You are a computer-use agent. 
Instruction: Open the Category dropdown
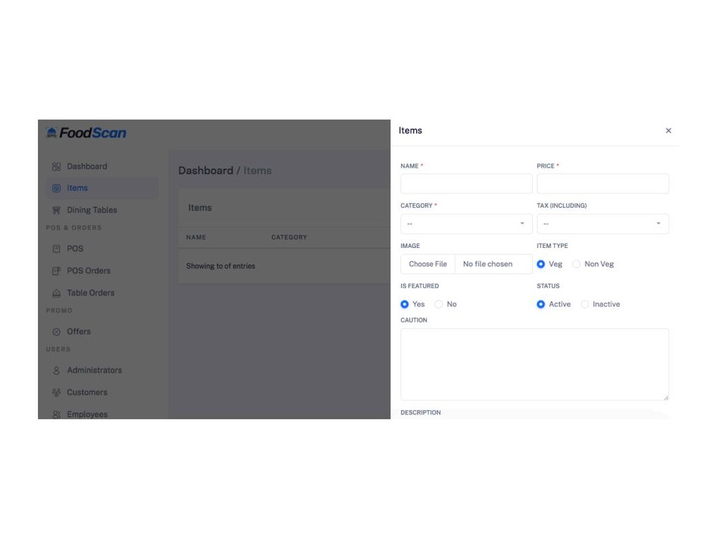[466, 224]
